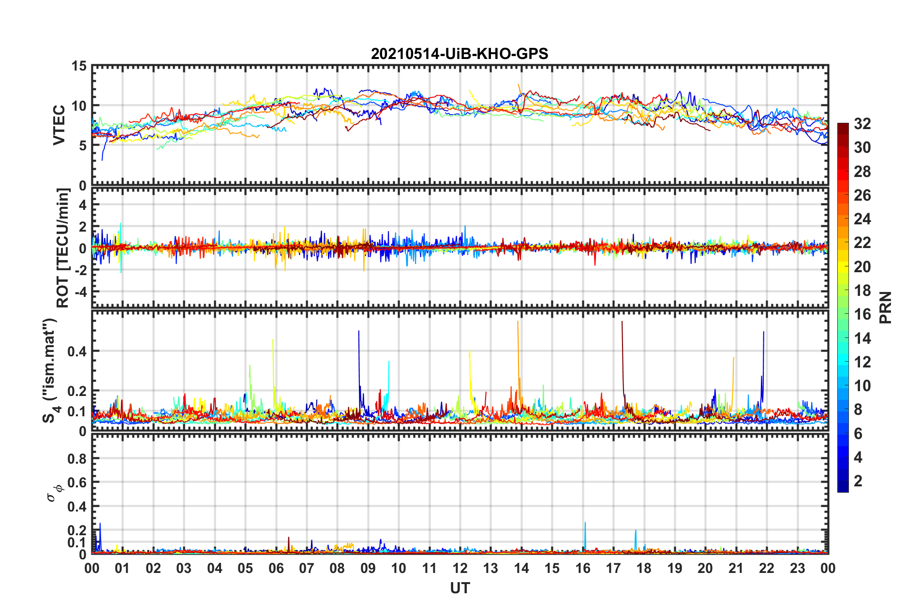Select colorbar tick label 14
Screen dimensions: 920x615
point(862,338)
